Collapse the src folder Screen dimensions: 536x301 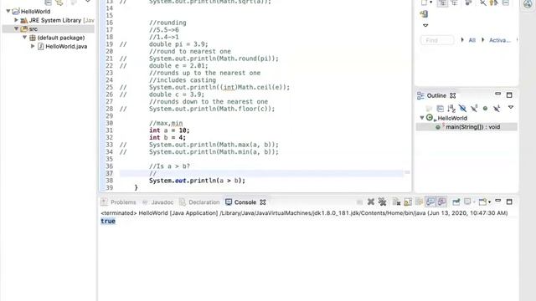tap(16, 28)
